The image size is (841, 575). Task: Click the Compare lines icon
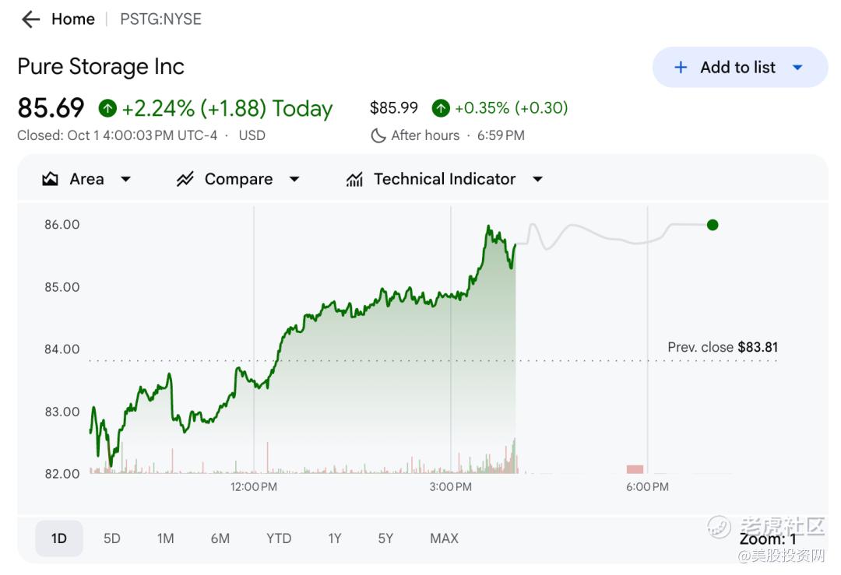pyautogui.click(x=185, y=179)
